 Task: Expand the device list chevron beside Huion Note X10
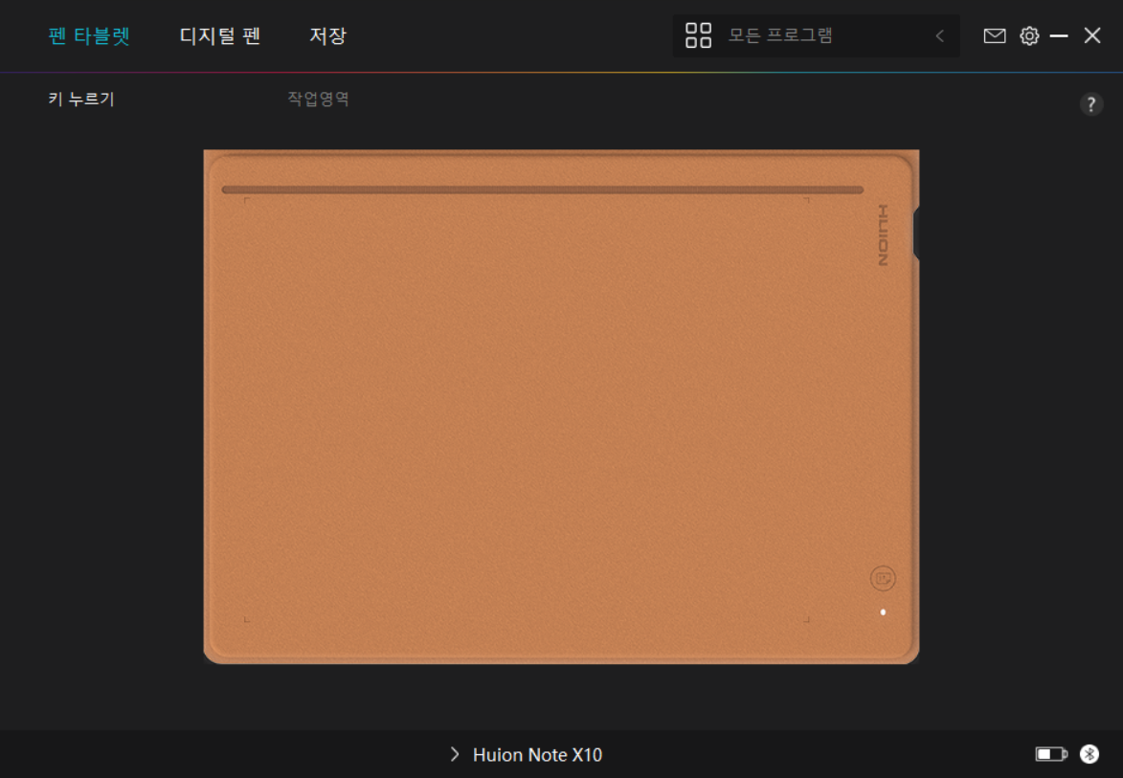click(455, 754)
